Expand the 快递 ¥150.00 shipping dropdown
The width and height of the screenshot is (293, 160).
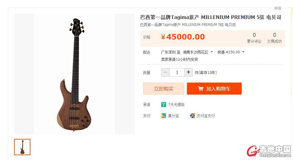(243, 52)
